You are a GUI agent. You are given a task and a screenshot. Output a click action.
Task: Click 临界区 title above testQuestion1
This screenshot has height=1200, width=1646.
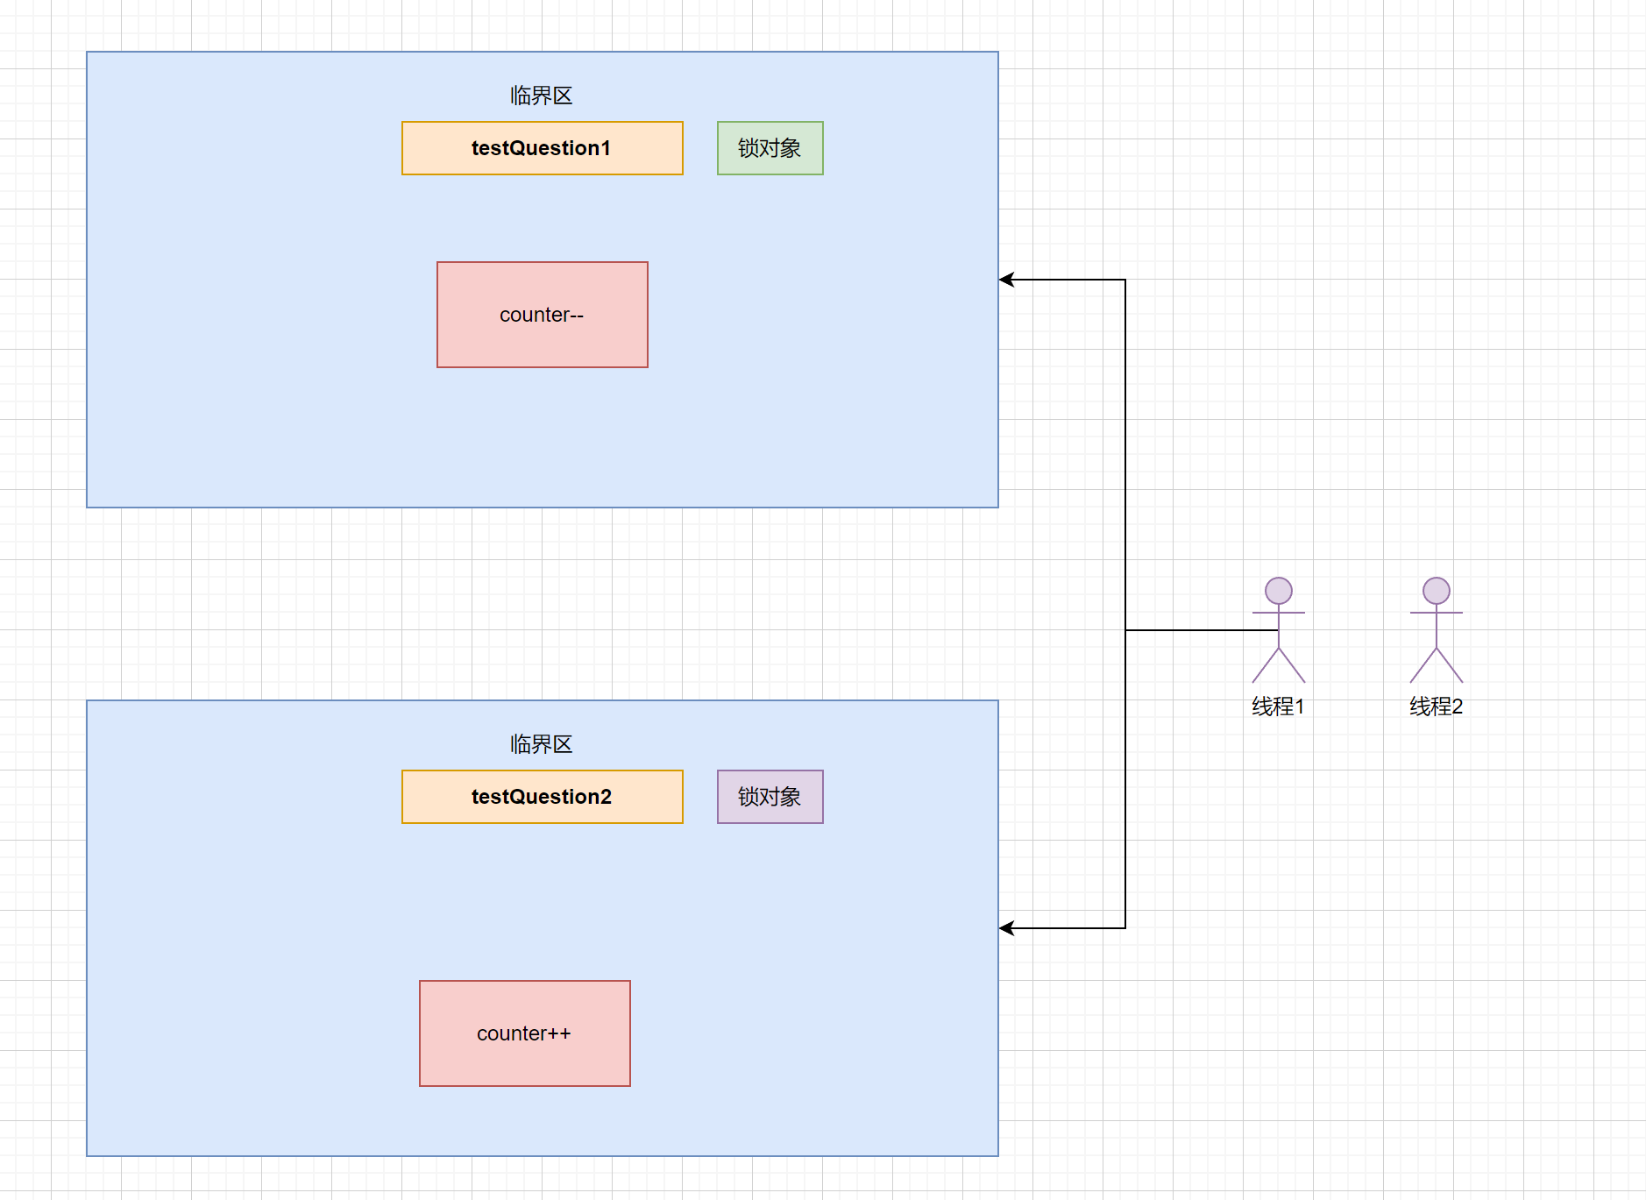[541, 96]
